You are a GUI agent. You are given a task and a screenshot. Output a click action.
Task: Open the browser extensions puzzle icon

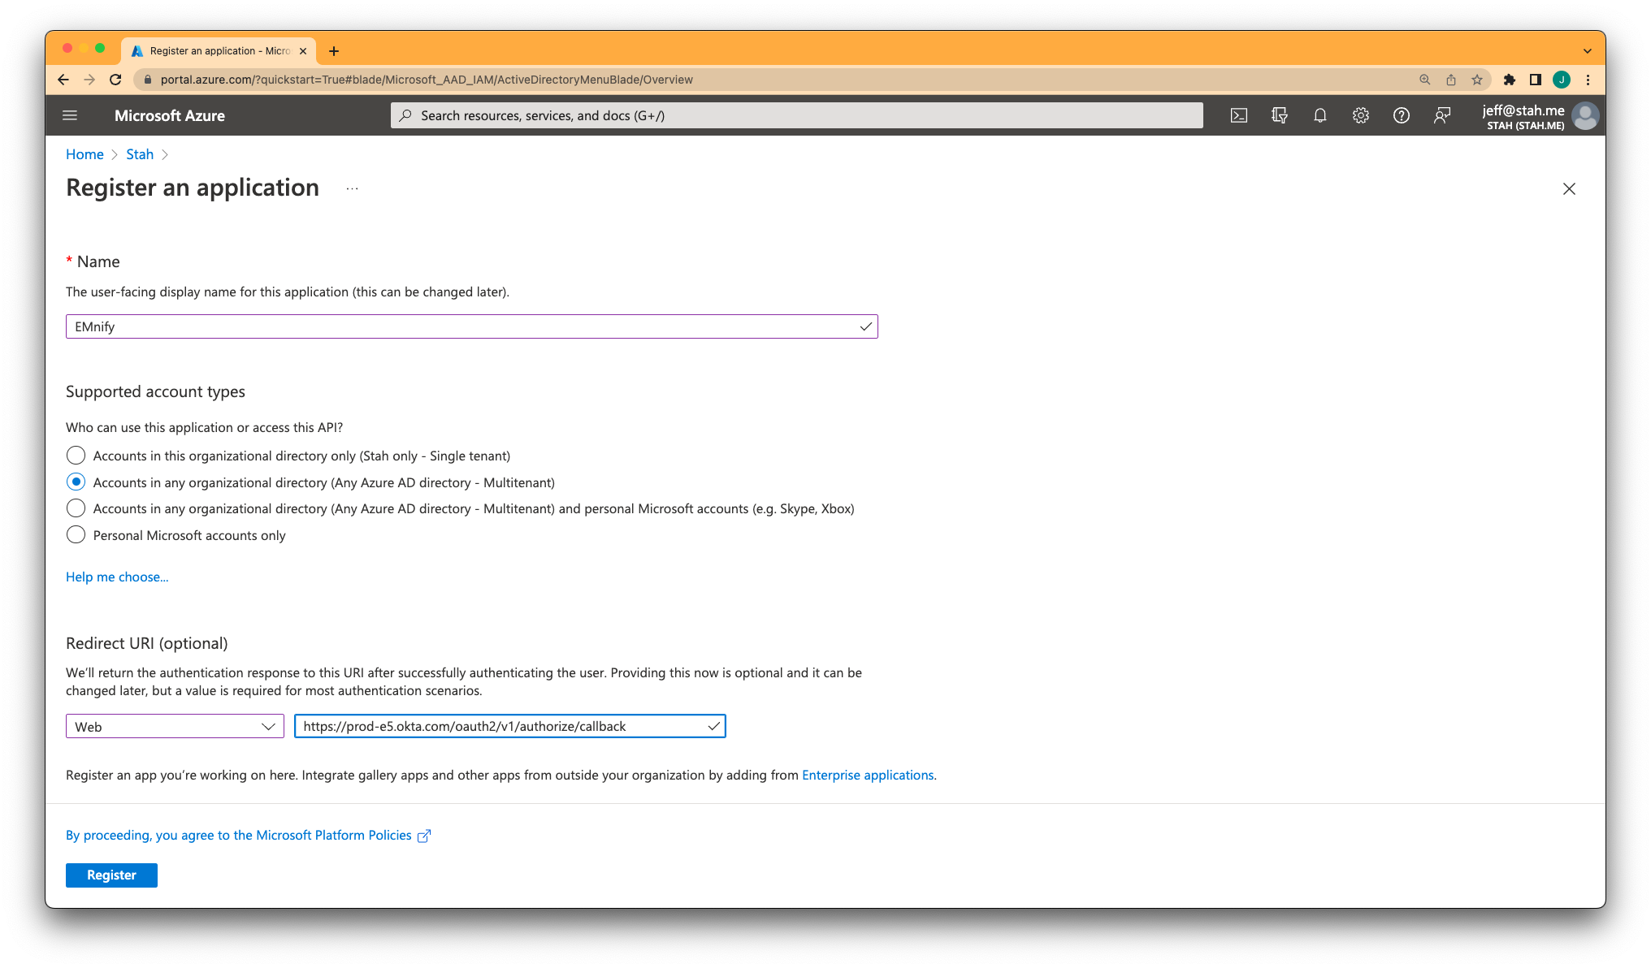tap(1510, 80)
